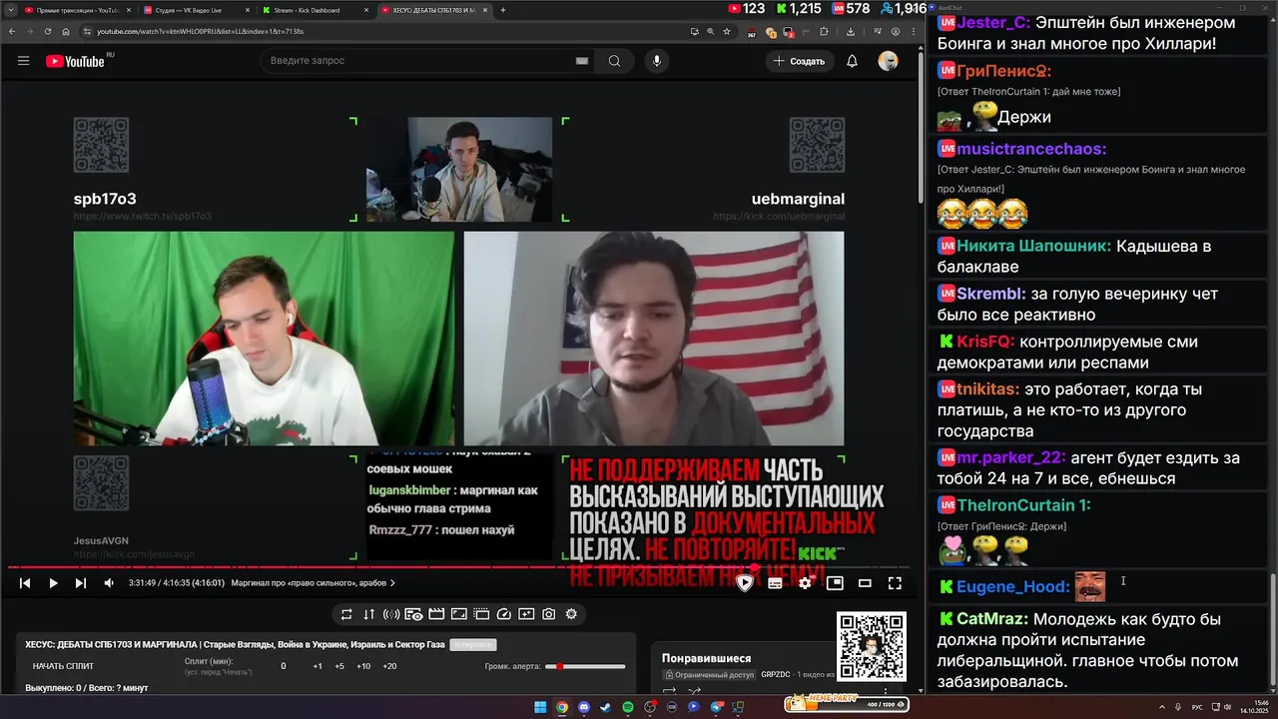Viewport: 1278px width, 719px height.
Task: Bookmark this page with the star
Action: 727,31
